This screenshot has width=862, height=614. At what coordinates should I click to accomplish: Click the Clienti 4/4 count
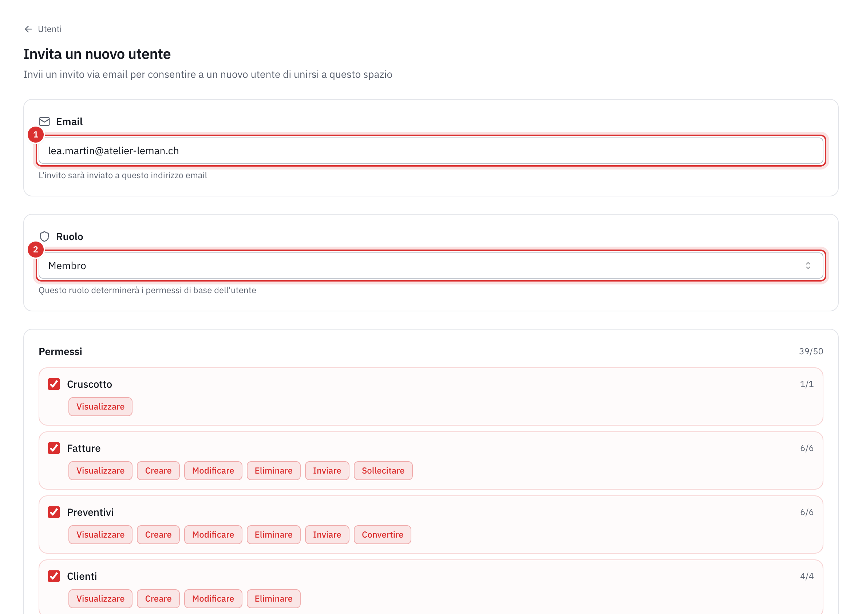[806, 576]
